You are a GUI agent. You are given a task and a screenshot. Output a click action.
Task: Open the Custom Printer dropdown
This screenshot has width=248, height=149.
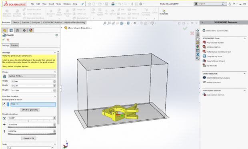(x=32, y=76)
